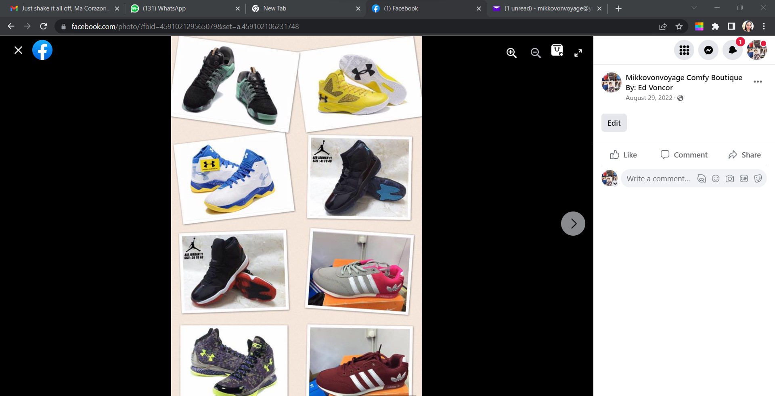Screen dimensions: 775x396
Task: Insert a GIF using the GIF icon
Action: (x=744, y=178)
